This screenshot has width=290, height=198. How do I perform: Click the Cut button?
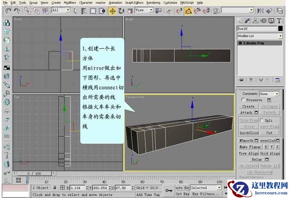pyautogui.click(x=269, y=133)
